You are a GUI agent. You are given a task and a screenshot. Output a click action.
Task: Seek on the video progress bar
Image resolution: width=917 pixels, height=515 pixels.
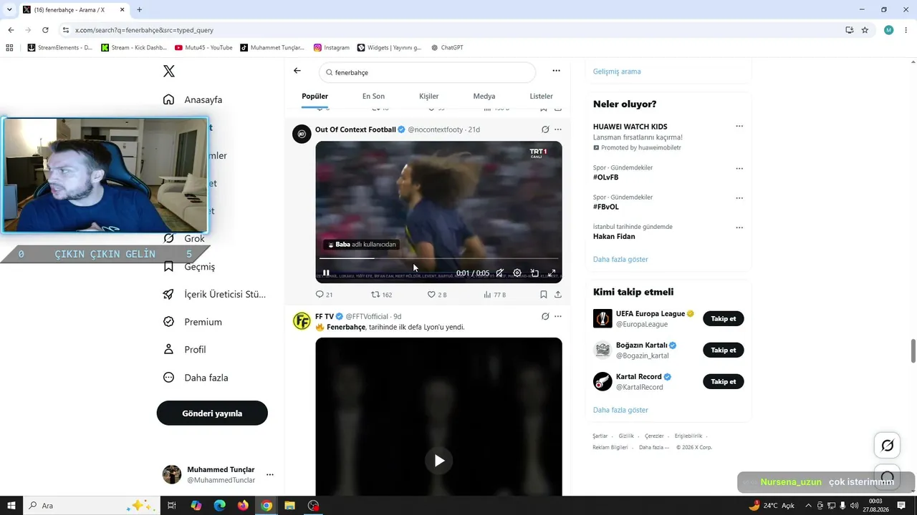click(x=438, y=258)
